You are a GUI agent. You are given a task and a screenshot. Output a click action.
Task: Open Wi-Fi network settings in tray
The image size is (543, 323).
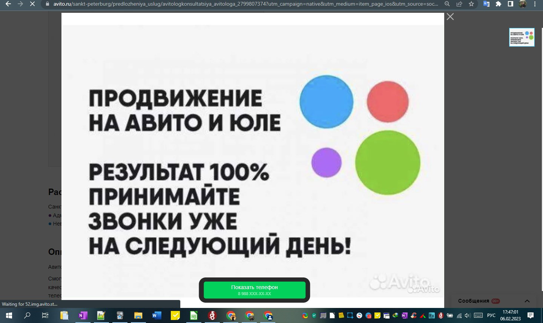(x=459, y=315)
